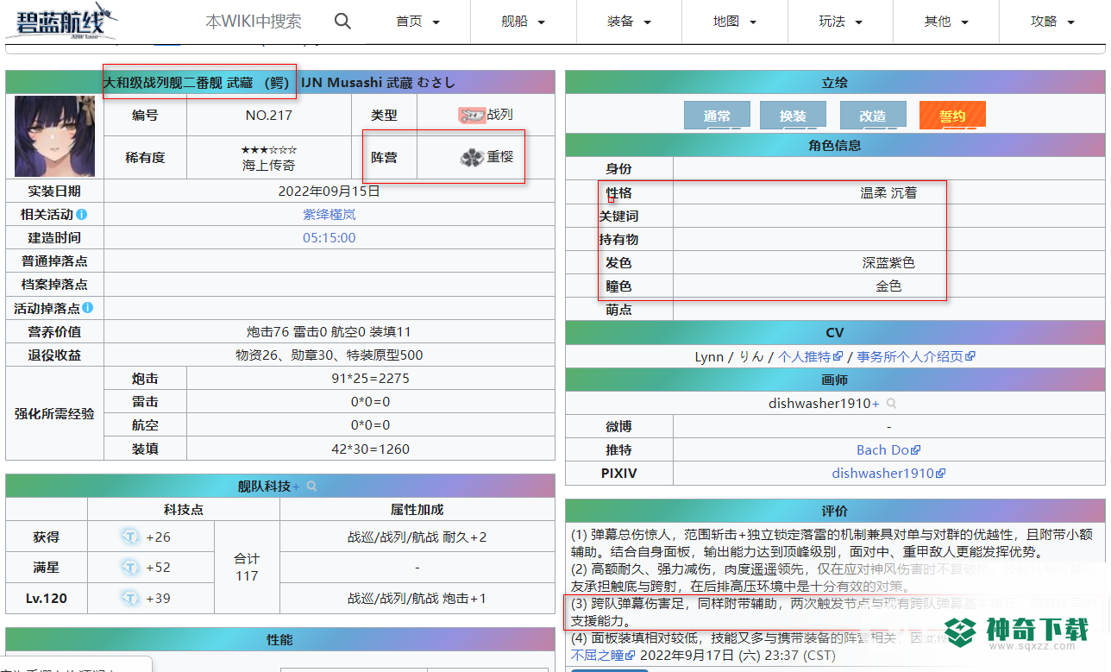Click the 物资26、勋章30、特装原型500 cell
Screen dimensions: 1111x672
tap(329, 355)
